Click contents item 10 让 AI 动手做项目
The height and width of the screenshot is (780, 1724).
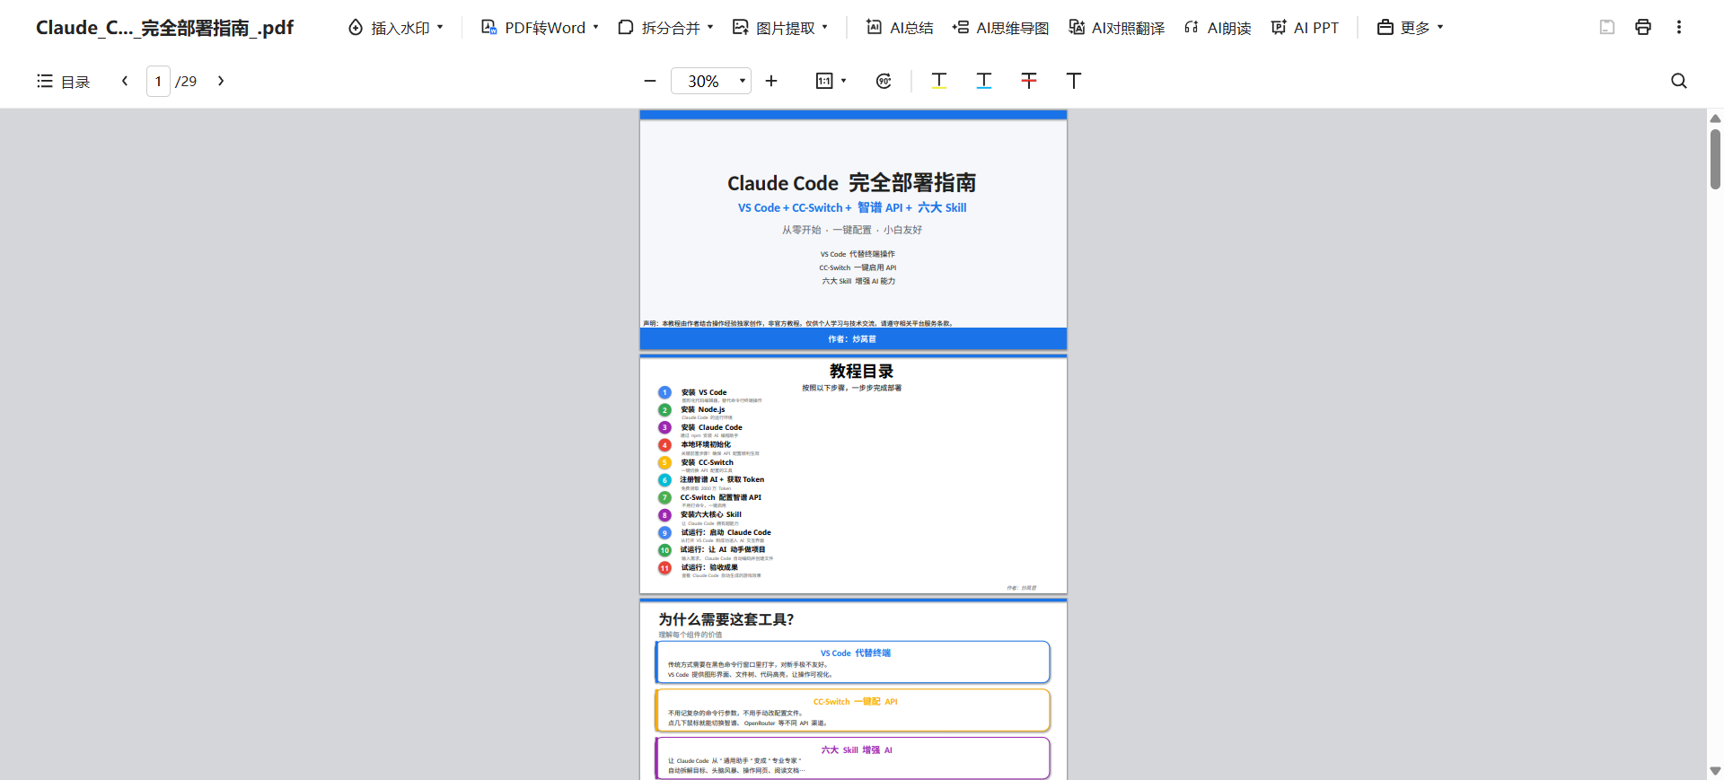[723, 549]
